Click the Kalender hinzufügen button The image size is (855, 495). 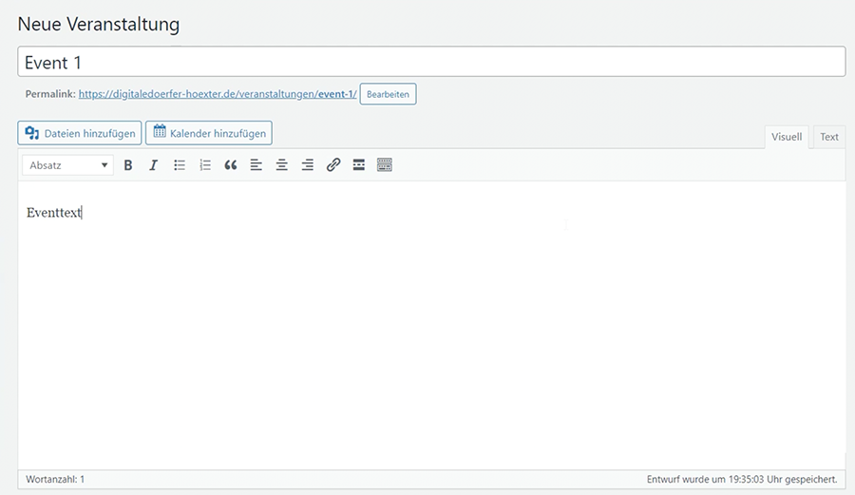[x=209, y=133]
